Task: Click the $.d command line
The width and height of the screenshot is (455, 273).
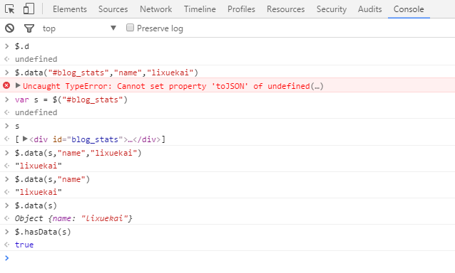Action: pyautogui.click(x=22, y=46)
